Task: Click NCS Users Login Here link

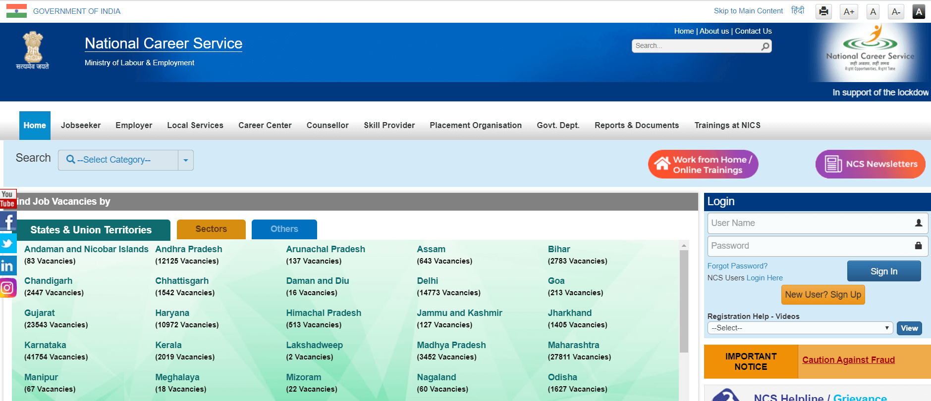Action: tap(765, 278)
